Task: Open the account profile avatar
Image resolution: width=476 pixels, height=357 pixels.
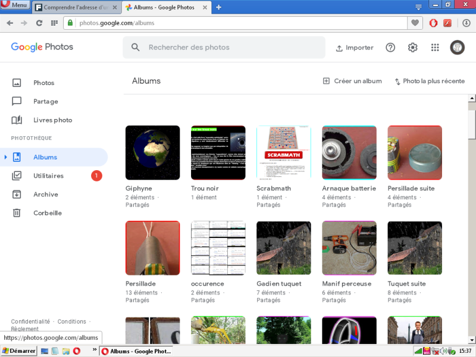Action: click(x=457, y=48)
